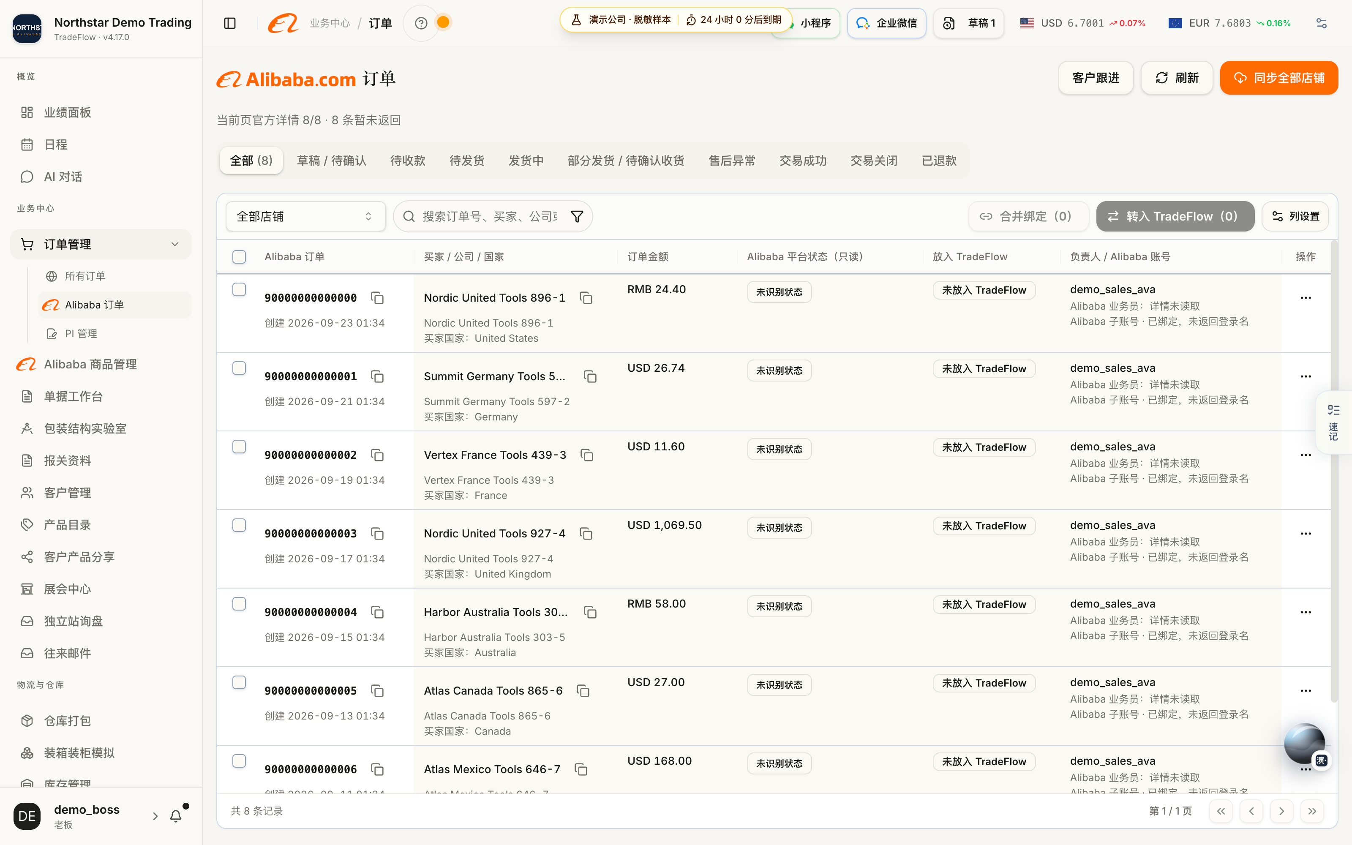Copy buyer name Nordic United Tools 896-1

click(586, 298)
